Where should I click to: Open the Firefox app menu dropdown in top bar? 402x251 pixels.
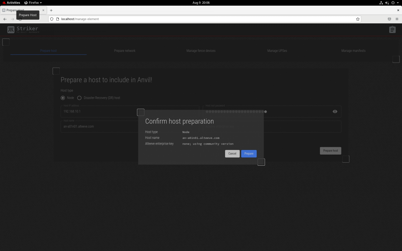tap(33, 3)
